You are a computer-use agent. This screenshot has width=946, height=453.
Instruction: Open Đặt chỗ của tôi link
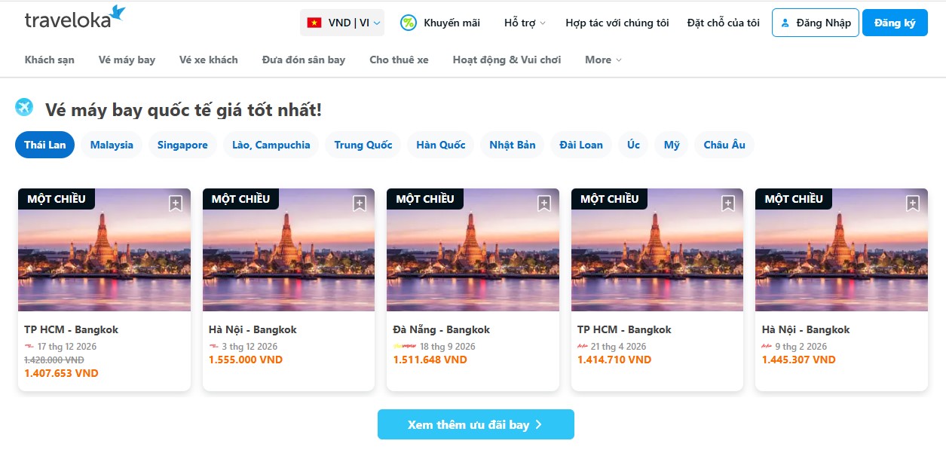pos(723,23)
